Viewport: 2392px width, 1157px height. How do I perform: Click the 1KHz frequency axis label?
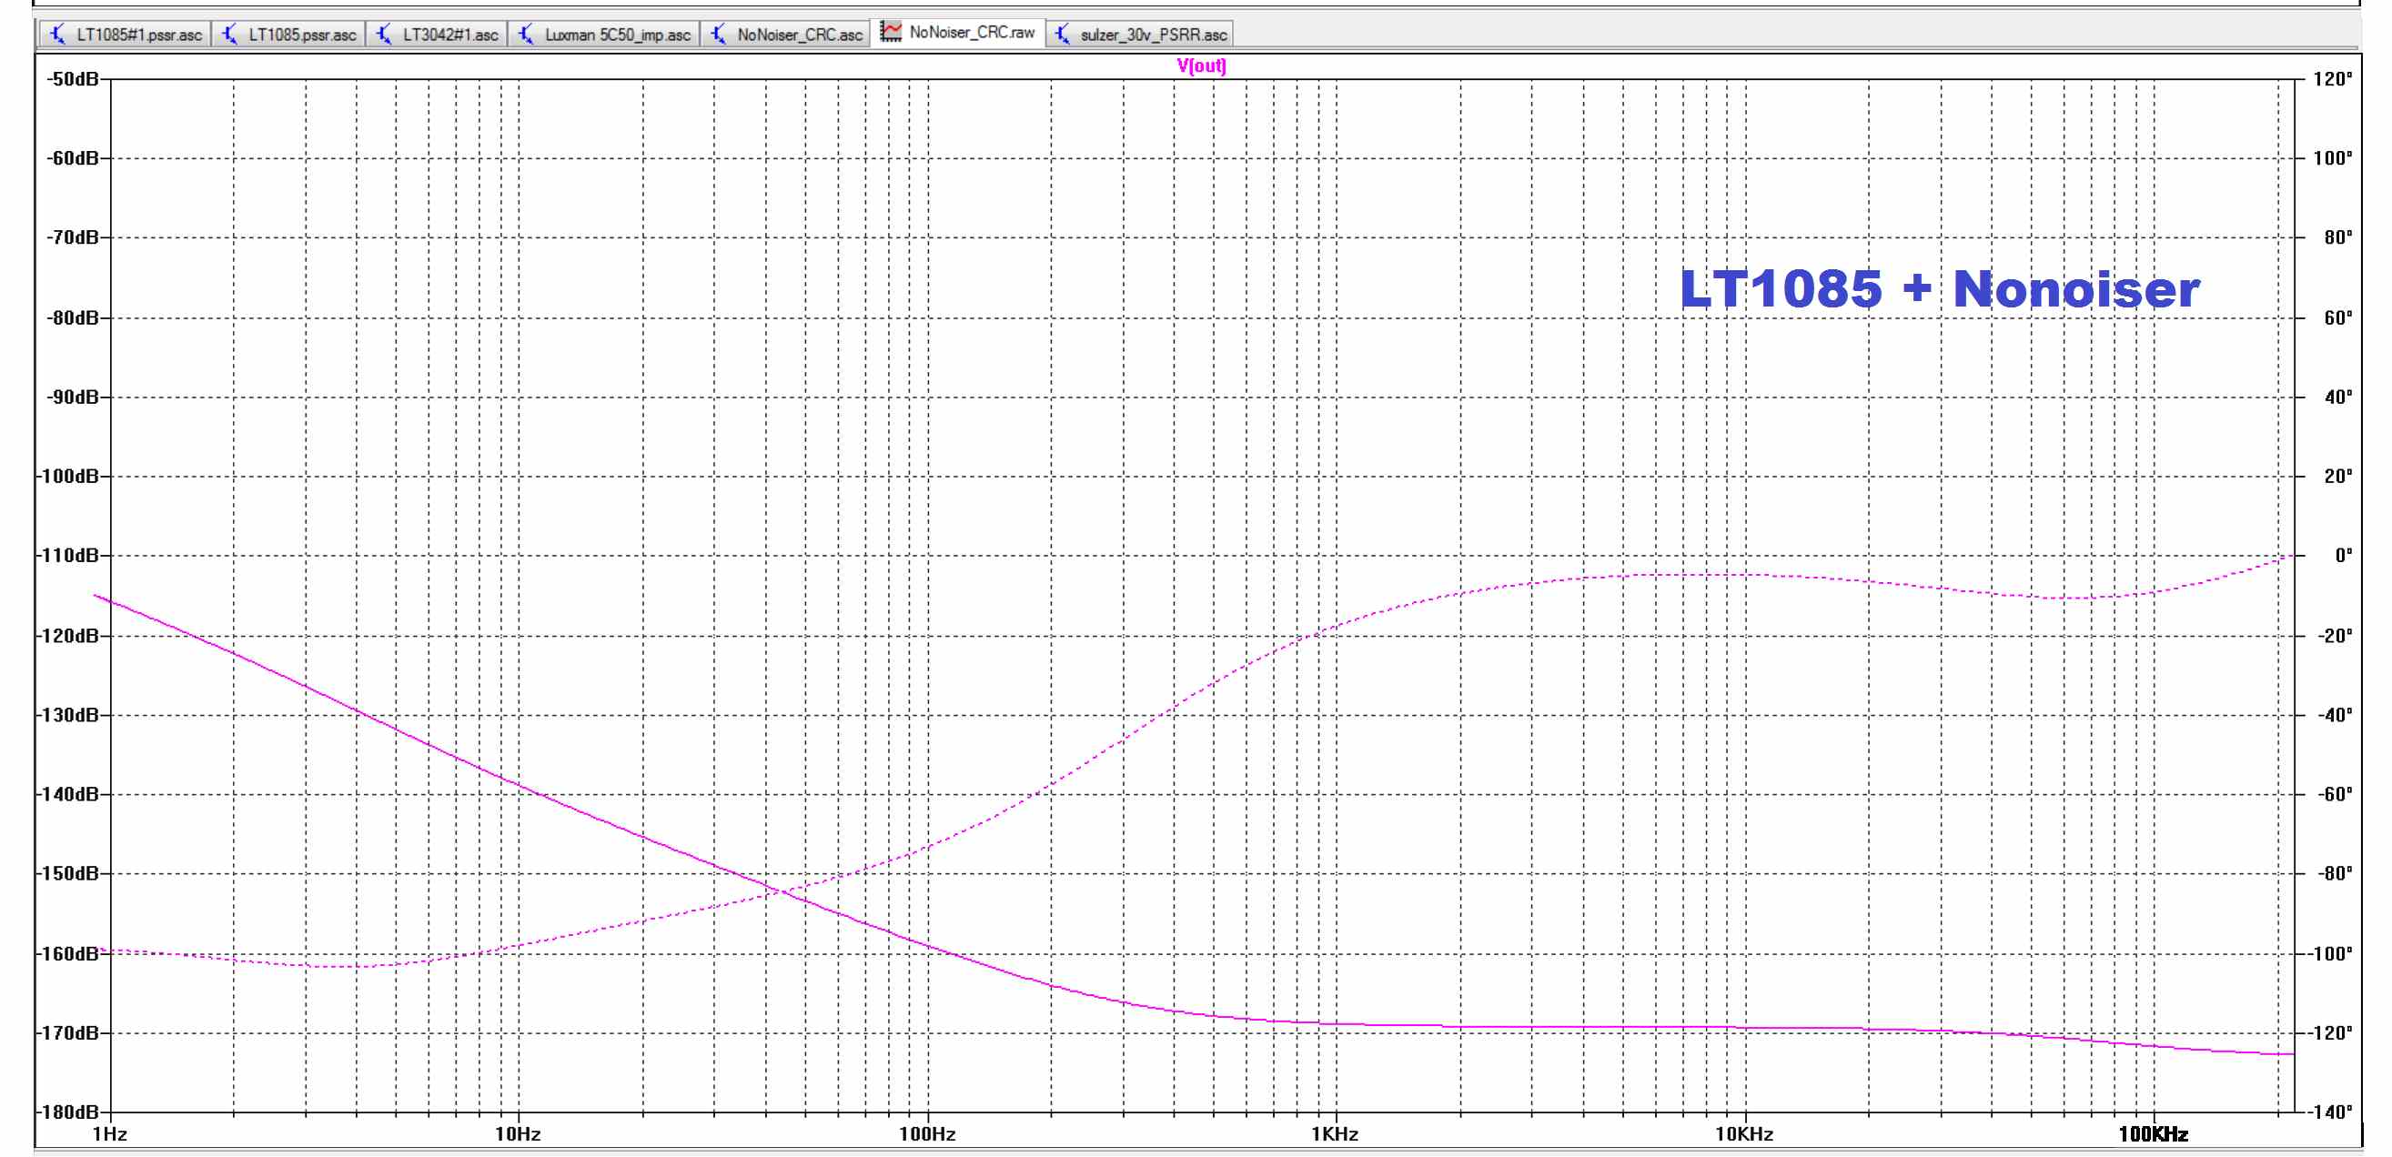[x=1336, y=1133]
